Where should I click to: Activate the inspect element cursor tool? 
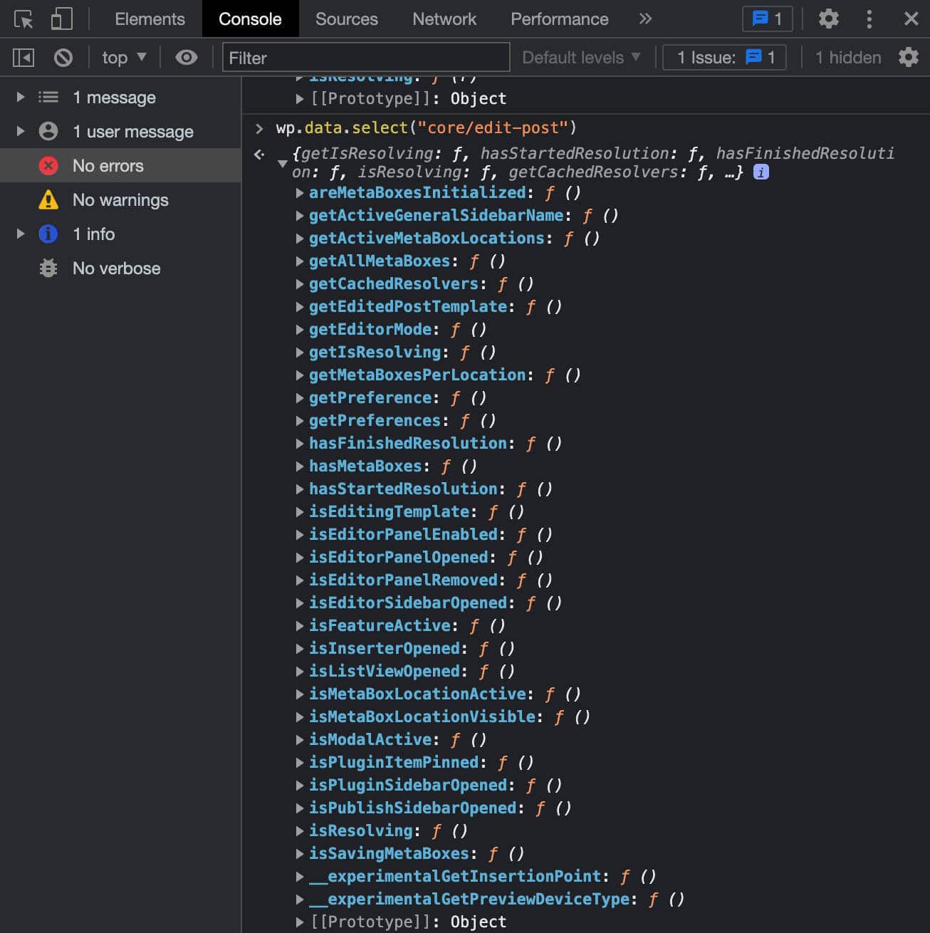pos(22,19)
